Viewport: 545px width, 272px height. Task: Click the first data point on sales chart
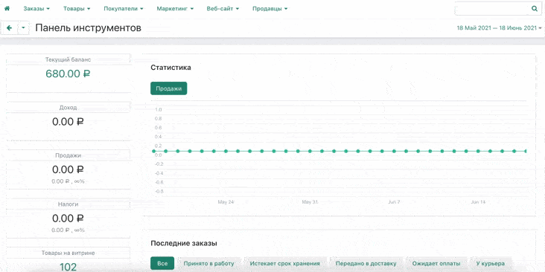(x=153, y=152)
